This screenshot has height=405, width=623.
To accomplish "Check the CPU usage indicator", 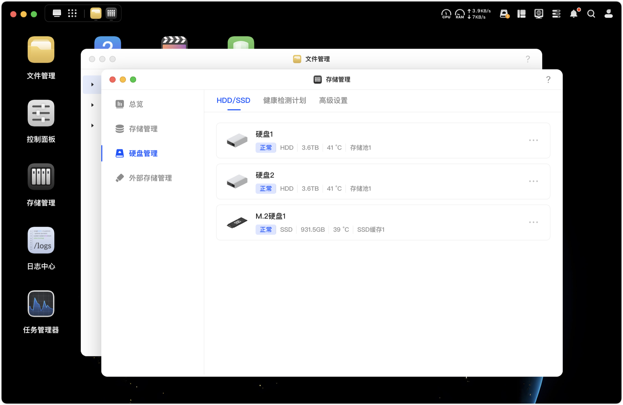I will point(446,14).
